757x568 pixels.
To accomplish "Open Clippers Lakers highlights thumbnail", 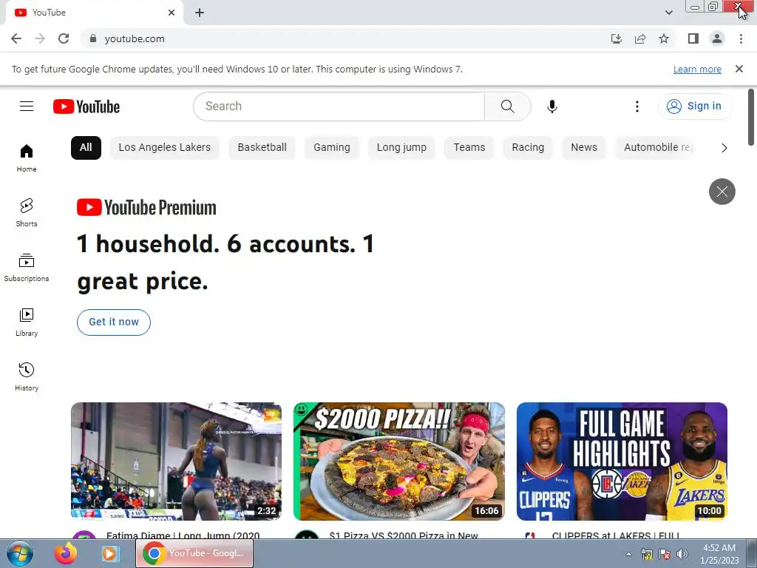I will (x=622, y=461).
